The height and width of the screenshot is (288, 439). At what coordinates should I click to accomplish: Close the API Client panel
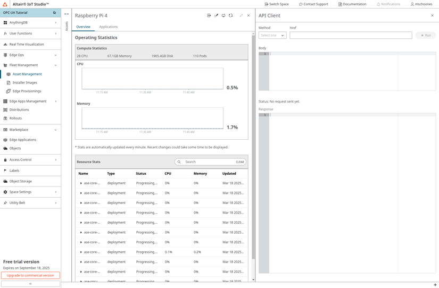point(432,15)
